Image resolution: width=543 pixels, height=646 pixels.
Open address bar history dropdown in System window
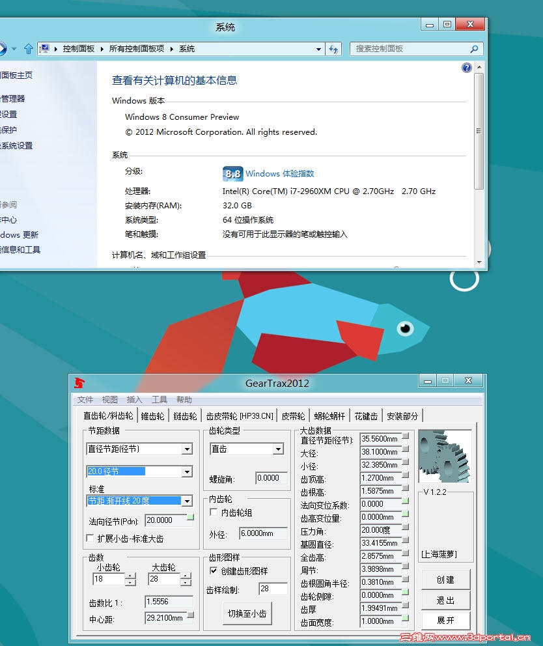point(318,49)
